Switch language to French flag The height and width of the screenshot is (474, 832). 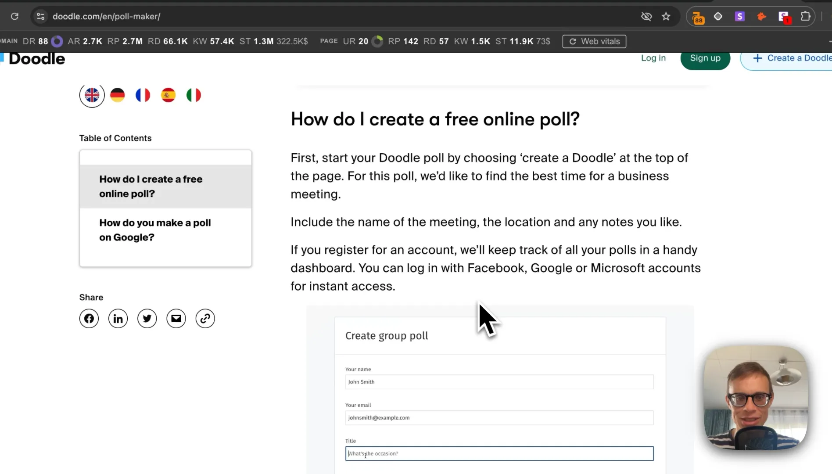tap(143, 95)
